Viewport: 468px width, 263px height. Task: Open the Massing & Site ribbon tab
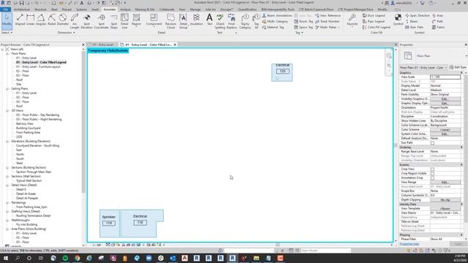click(145, 9)
